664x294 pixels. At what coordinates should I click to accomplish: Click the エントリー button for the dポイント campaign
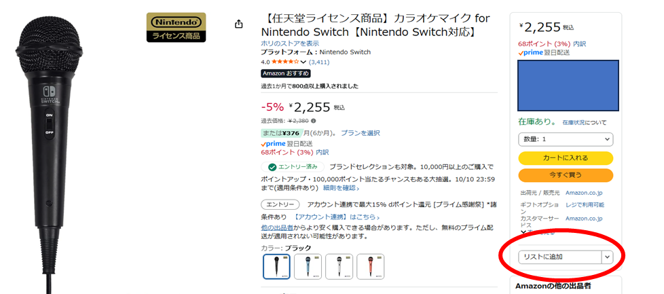(x=280, y=204)
